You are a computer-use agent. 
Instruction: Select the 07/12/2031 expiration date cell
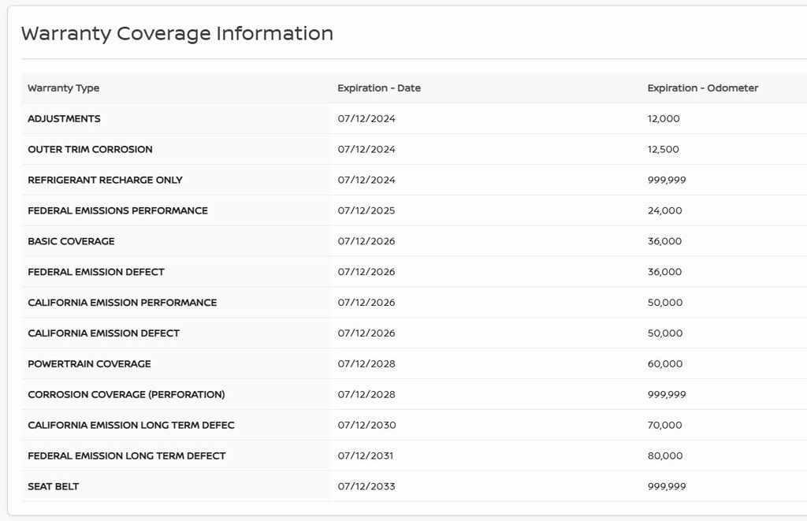tap(366, 456)
